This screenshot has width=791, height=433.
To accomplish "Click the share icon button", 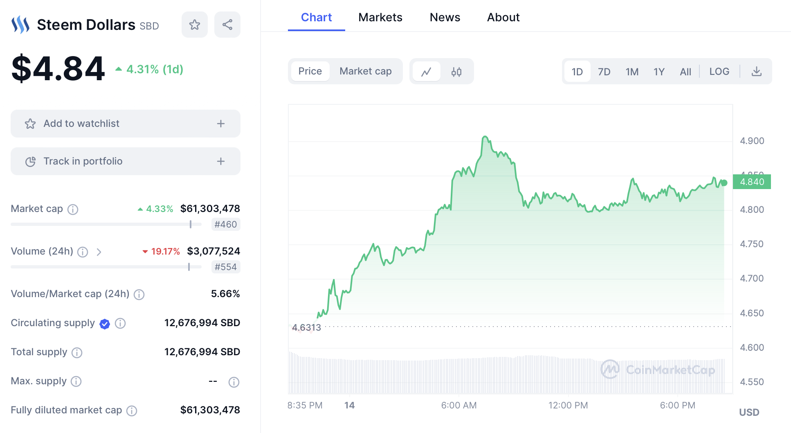I will click(x=227, y=25).
